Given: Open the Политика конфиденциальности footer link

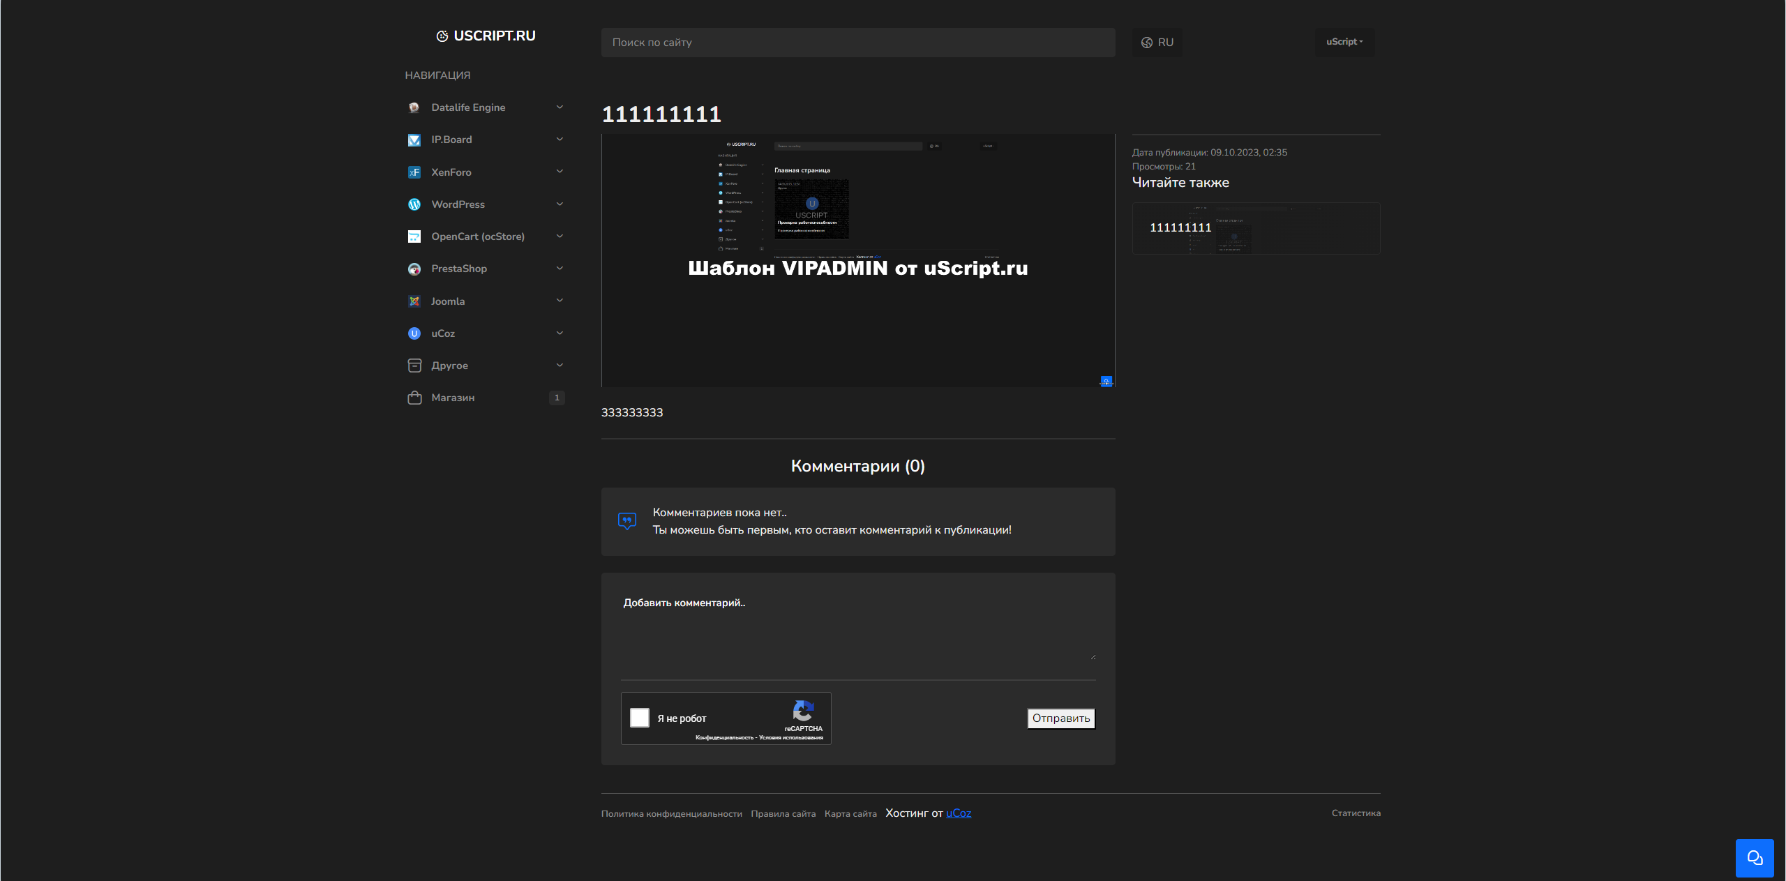Looking at the screenshot, I should [672, 814].
